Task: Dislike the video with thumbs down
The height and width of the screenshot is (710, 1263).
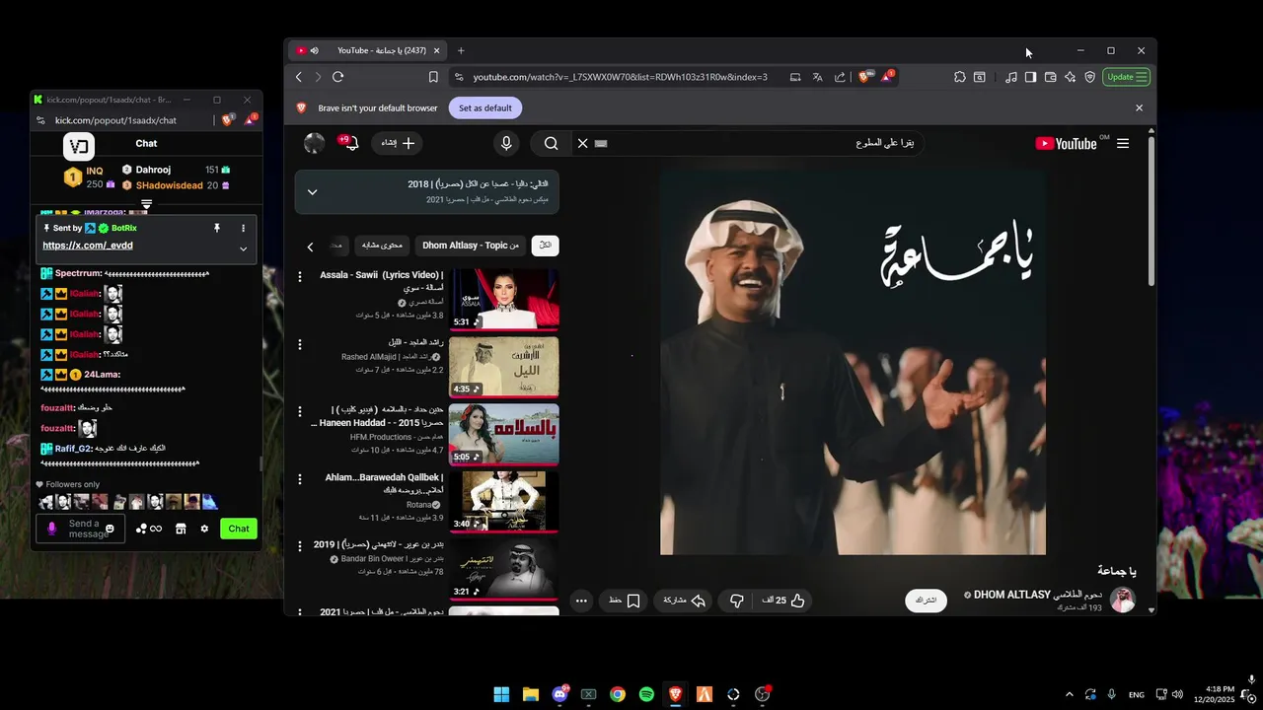Action: tap(737, 600)
